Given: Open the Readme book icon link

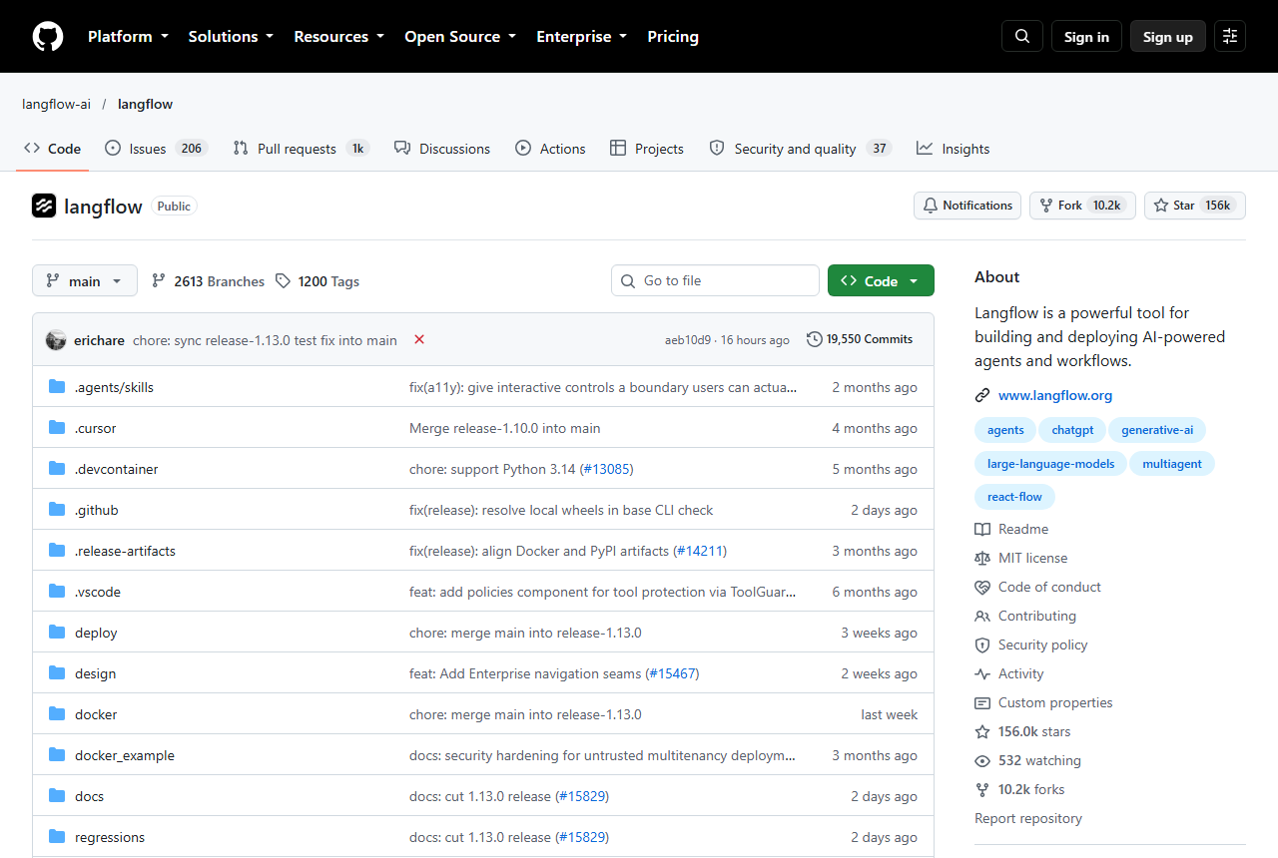Looking at the screenshot, I should point(1011,529).
